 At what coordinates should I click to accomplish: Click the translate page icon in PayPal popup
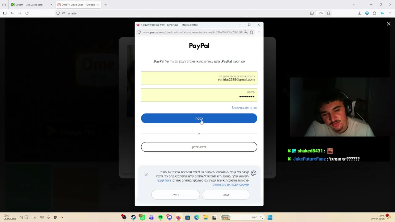click(246, 32)
